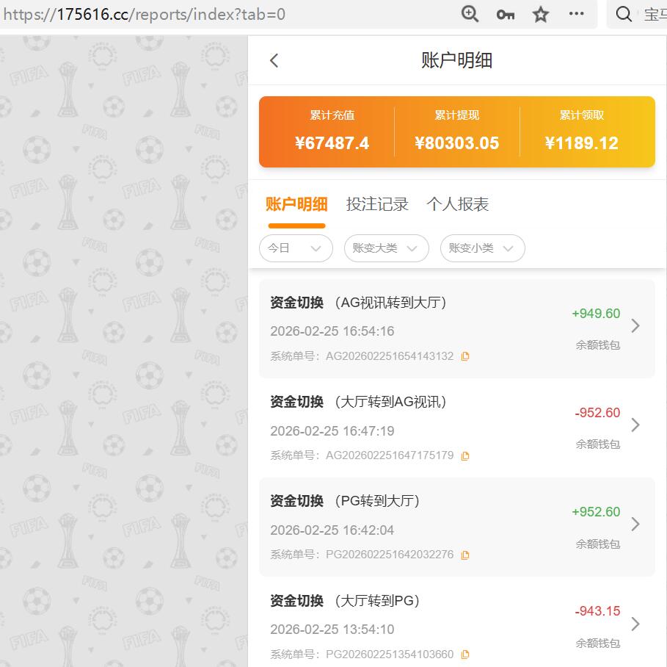Open the browser options ellipsis menu

pyautogui.click(x=576, y=14)
